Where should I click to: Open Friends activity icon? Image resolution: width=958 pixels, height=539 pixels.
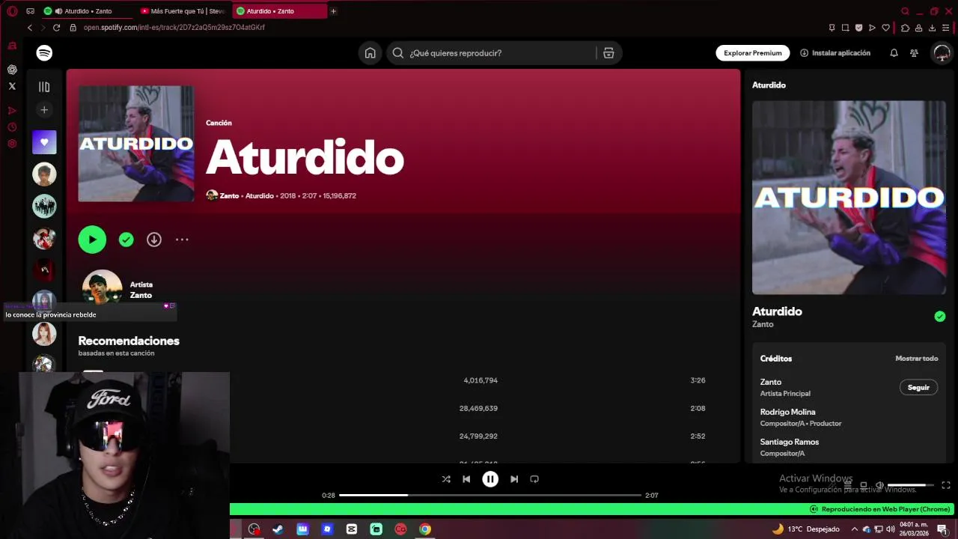coord(914,53)
